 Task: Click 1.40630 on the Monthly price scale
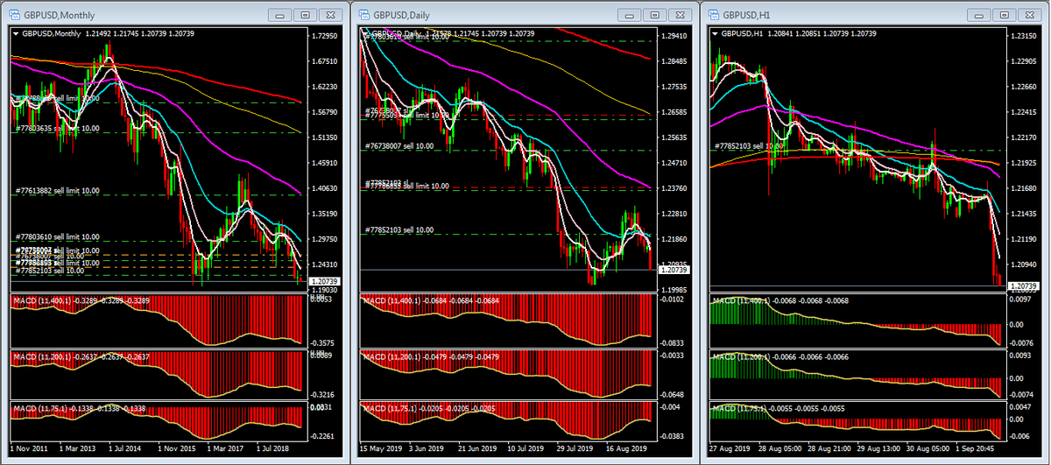pyautogui.click(x=326, y=188)
